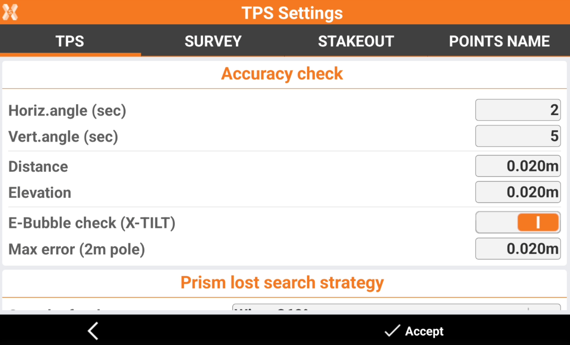Edit the Max error (2m pole) field

pos(518,249)
